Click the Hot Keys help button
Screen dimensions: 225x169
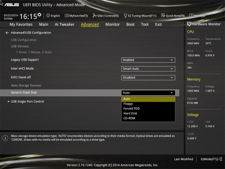point(197,15)
